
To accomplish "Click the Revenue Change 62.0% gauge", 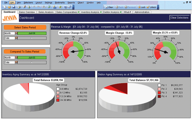I will coord(73,50).
